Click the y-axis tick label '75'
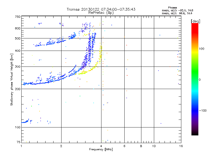 [19, 142]
